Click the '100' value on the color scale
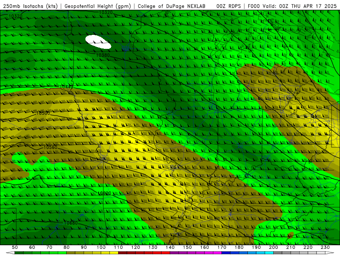The width and height of the screenshot is (340, 255). pos(101,247)
